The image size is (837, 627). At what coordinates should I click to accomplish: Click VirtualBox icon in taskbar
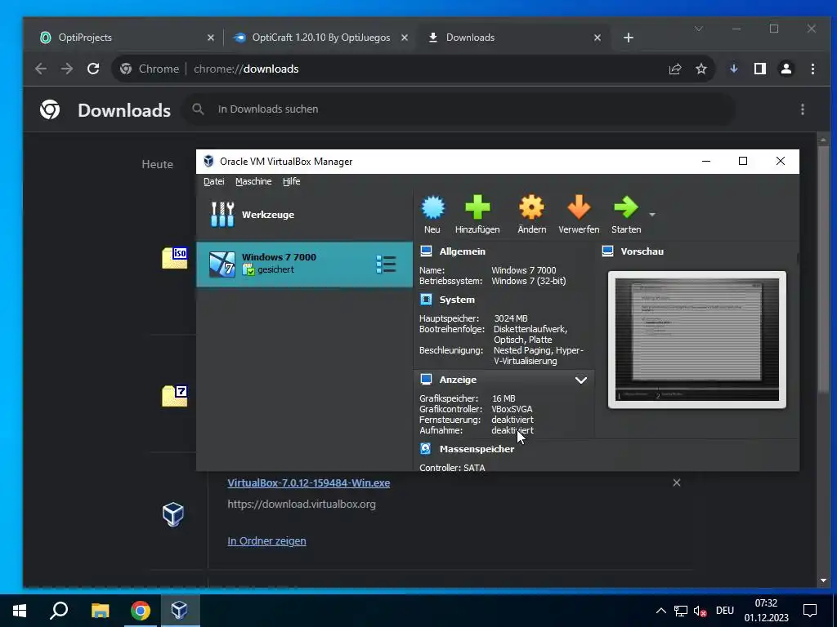click(x=180, y=611)
